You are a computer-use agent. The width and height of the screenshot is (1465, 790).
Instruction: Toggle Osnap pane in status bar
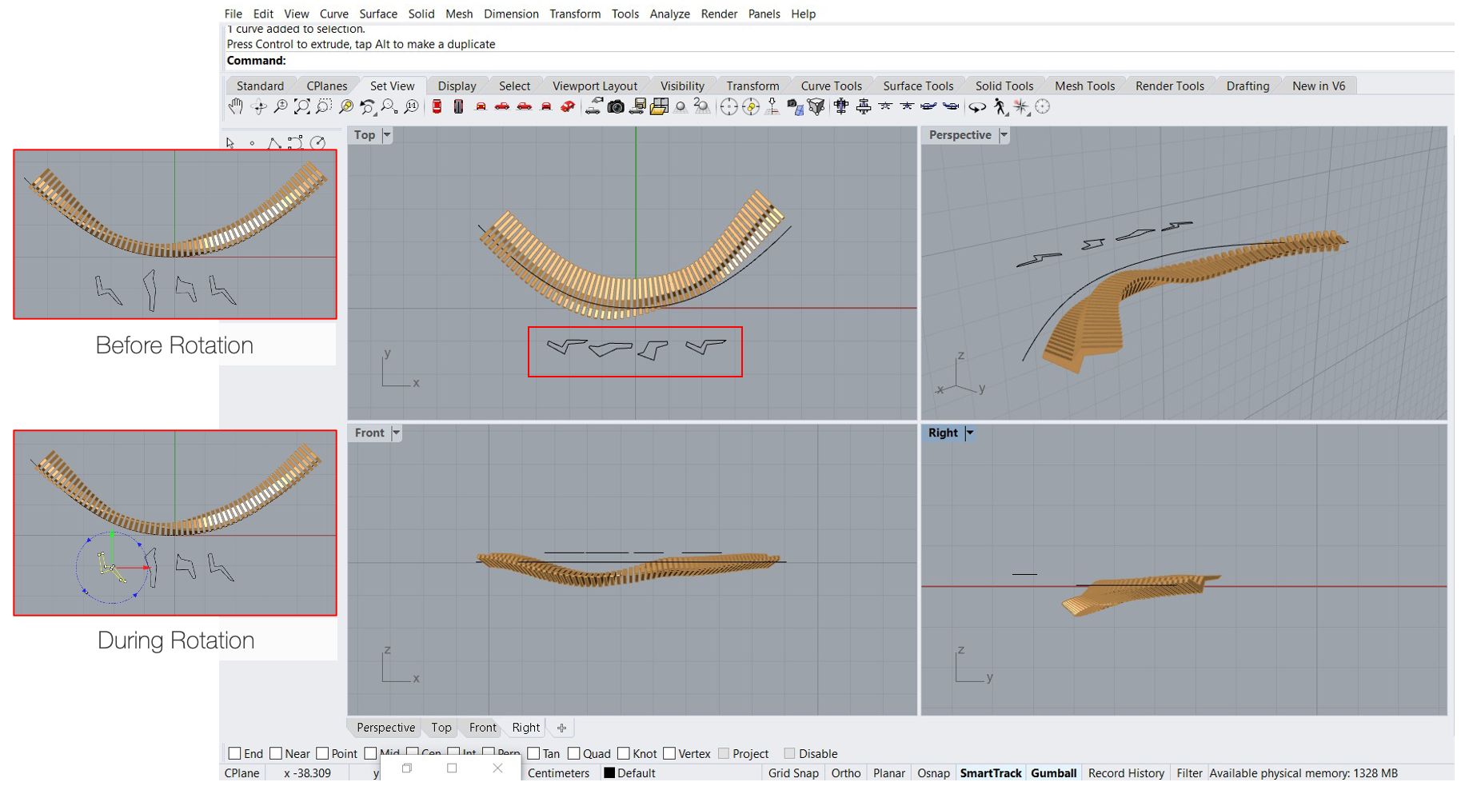point(932,773)
